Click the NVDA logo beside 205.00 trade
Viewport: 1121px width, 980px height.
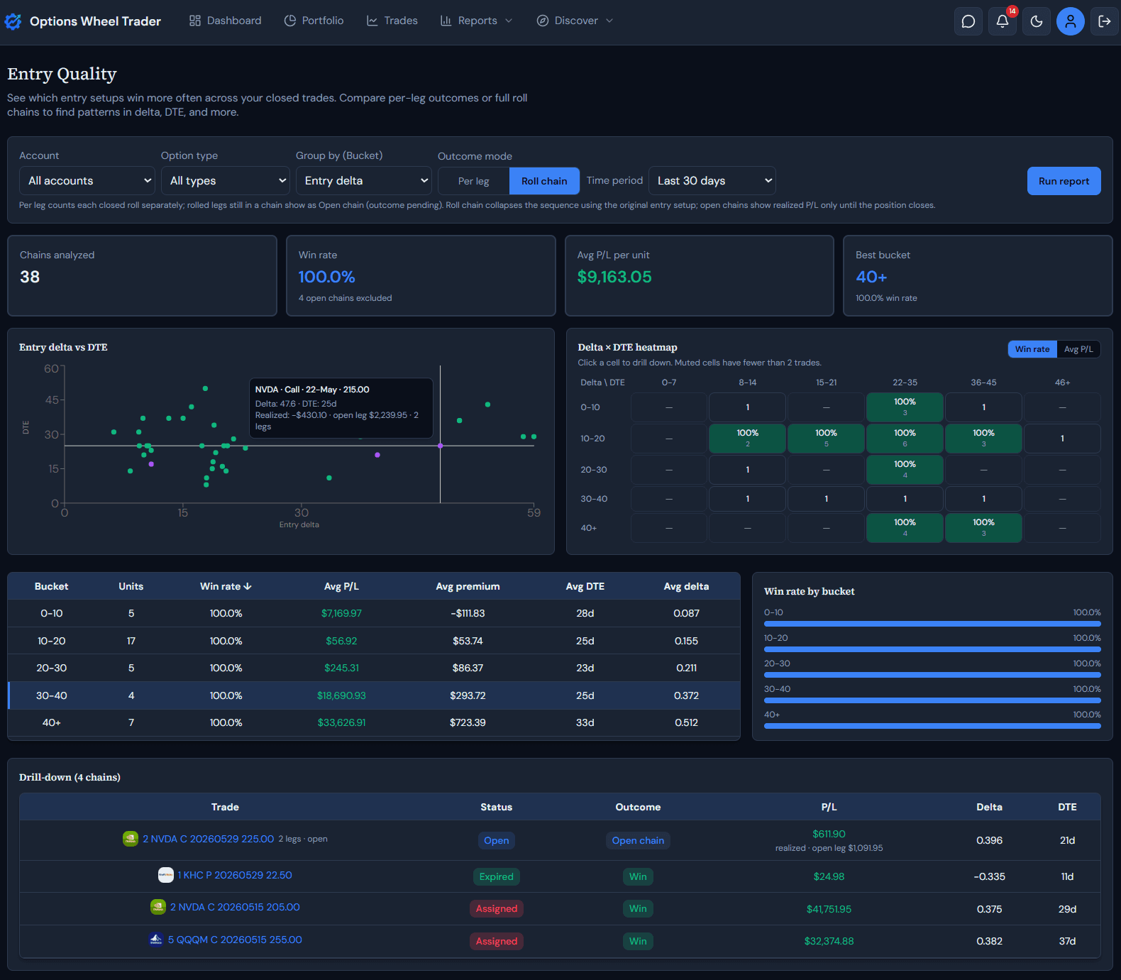click(x=158, y=907)
